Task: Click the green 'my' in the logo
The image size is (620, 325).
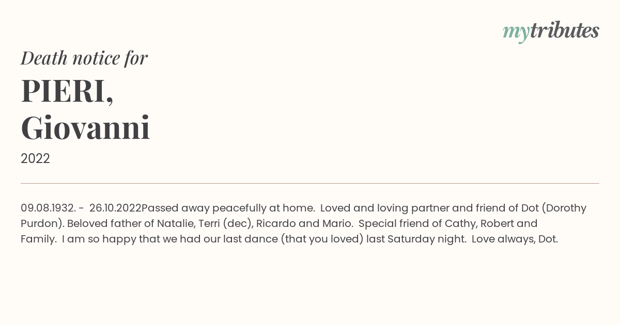Action: click(x=516, y=33)
